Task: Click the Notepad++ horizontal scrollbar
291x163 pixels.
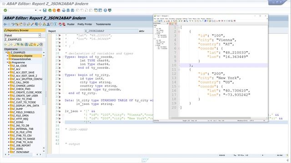Action: coord(211,118)
